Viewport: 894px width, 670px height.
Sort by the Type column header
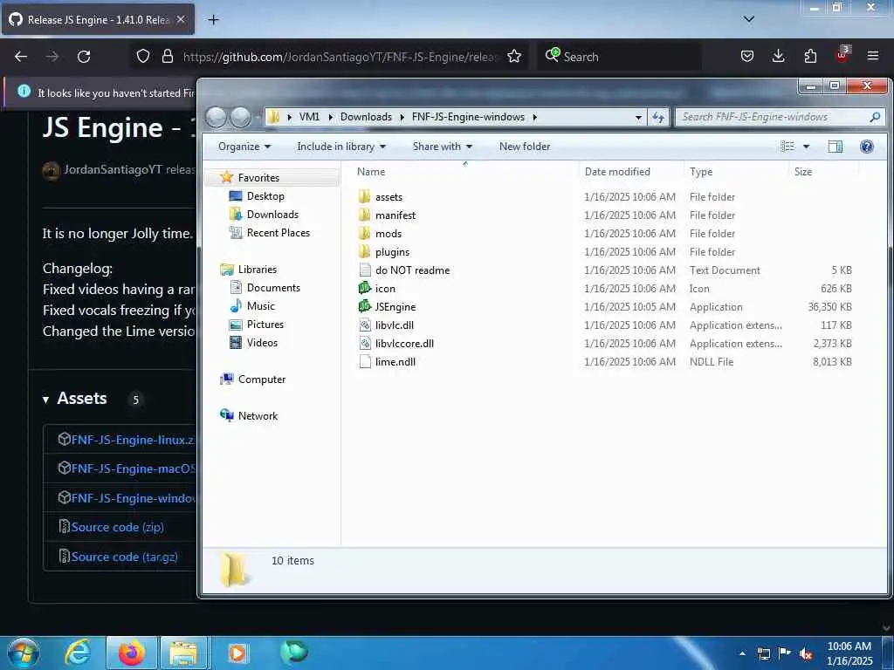(x=736, y=172)
